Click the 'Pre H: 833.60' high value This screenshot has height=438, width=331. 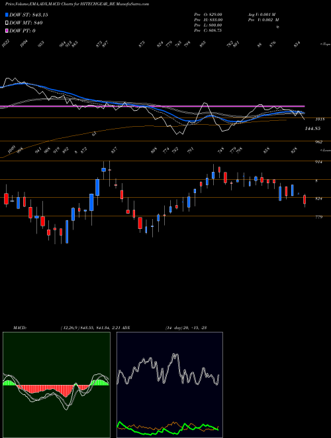point(208,20)
